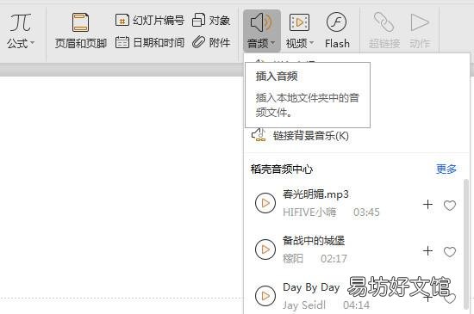Click the 春光明媚.mp3 title
This screenshot has height=314, width=474.
click(315, 194)
